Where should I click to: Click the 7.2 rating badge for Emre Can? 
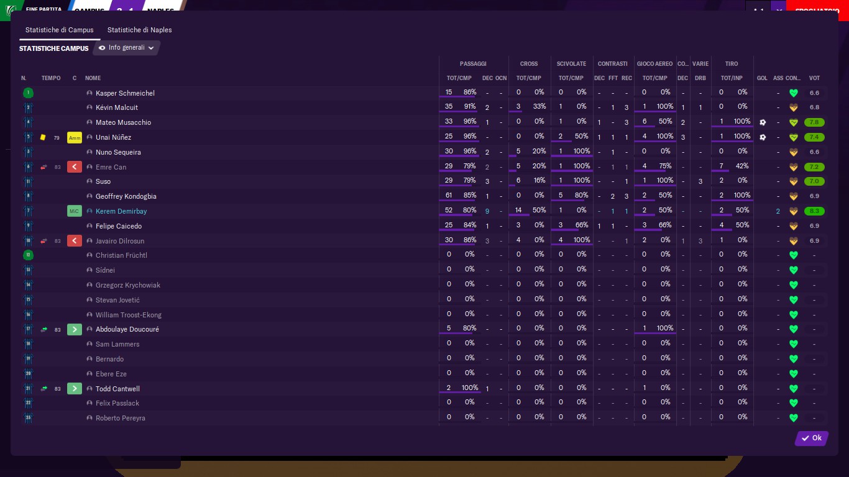(814, 167)
